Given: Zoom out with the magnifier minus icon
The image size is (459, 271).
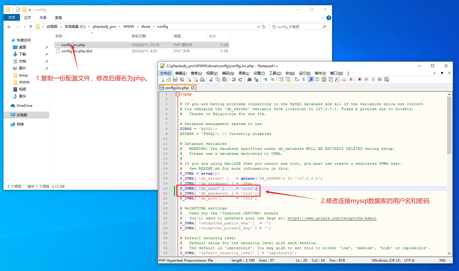Looking at the screenshot, I should click(272, 79).
